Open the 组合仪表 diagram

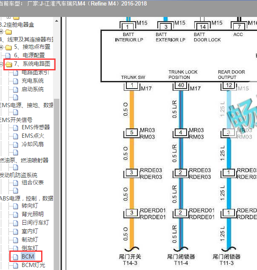click(33, 182)
